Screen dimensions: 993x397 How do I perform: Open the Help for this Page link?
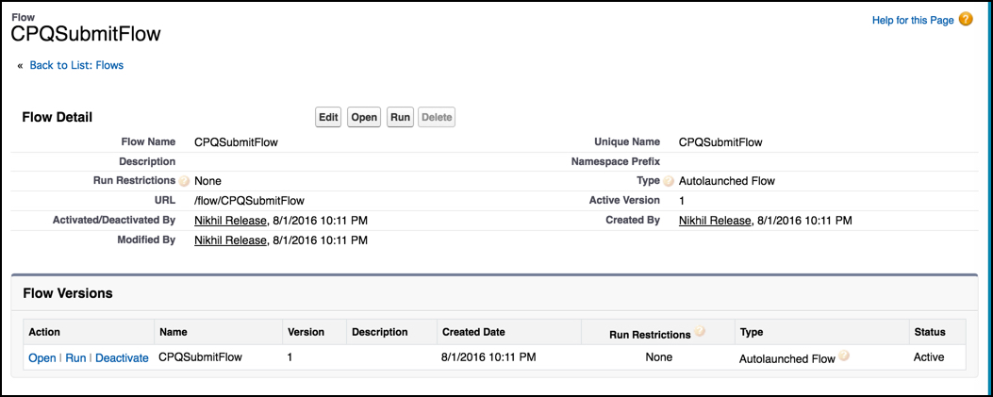point(913,20)
